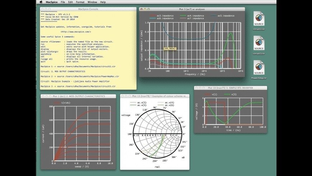Viewport: 312px width, 176px height.
Task: Open the Format menu
Action: point(80,2)
